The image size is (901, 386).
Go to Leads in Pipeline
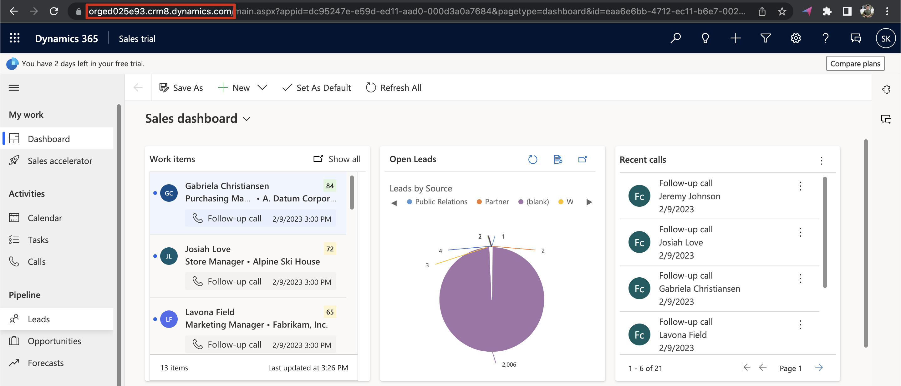[x=38, y=319]
